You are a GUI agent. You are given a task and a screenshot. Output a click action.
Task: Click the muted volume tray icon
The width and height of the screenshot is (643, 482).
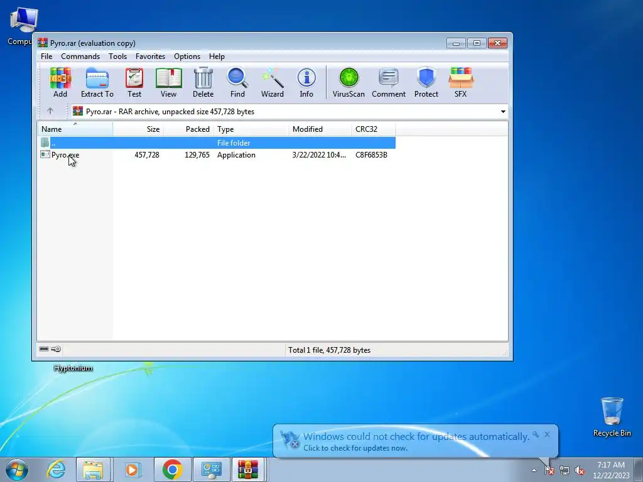click(x=580, y=470)
